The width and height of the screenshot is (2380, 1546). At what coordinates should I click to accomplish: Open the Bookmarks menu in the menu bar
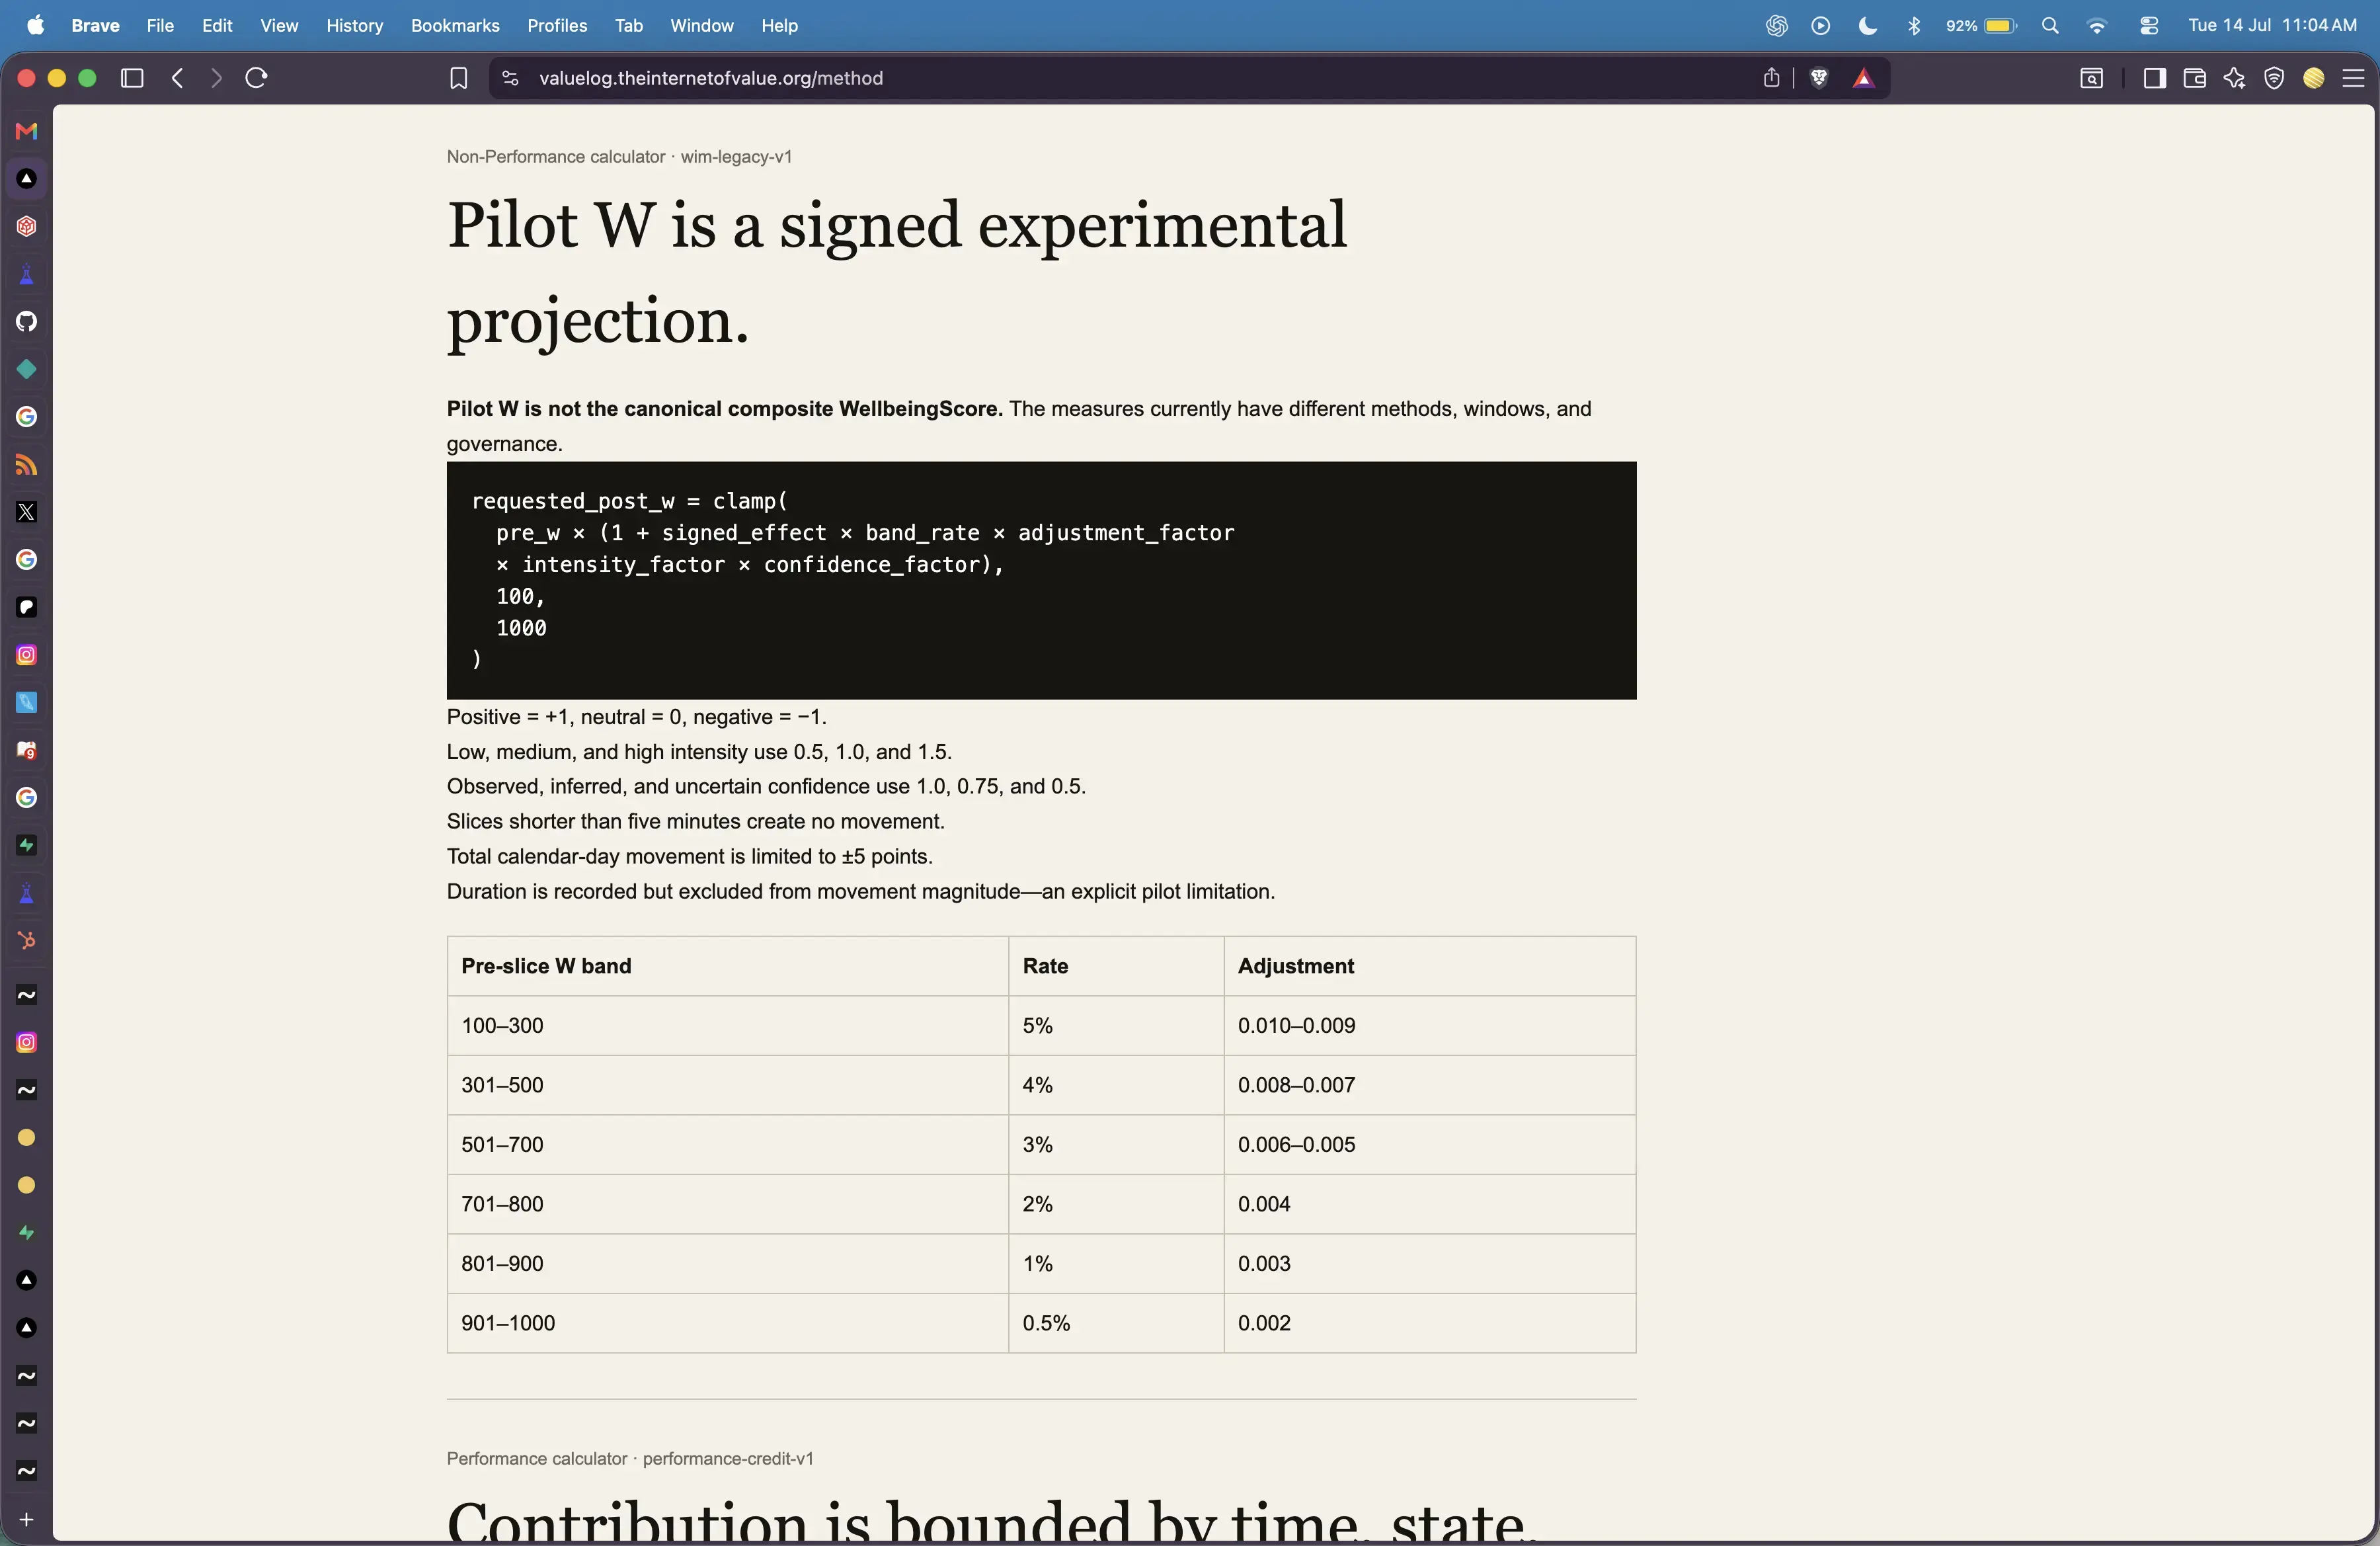[x=455, y=26]
